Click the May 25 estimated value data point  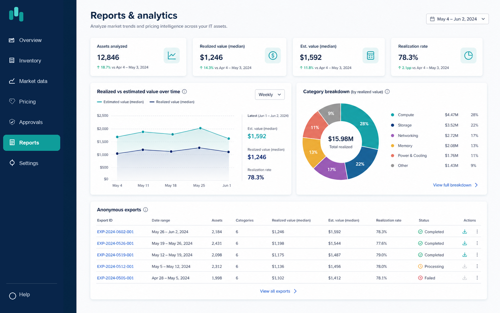(x=201, y=128)
